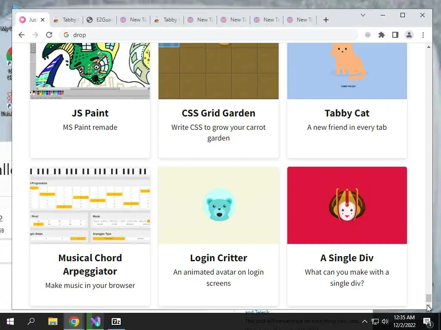Switch to the first New Tab tab

[x=134, y=20]
